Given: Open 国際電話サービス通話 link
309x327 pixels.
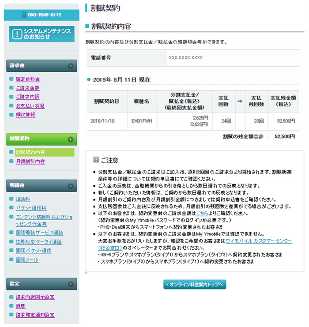Looking at the screenshot, I should (x=39, y=233).
